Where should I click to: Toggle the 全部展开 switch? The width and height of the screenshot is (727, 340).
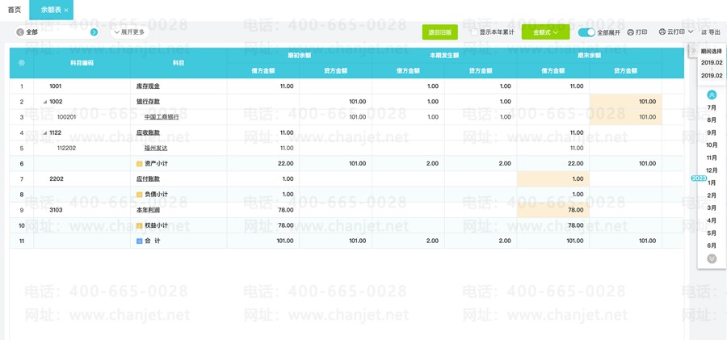586,32
